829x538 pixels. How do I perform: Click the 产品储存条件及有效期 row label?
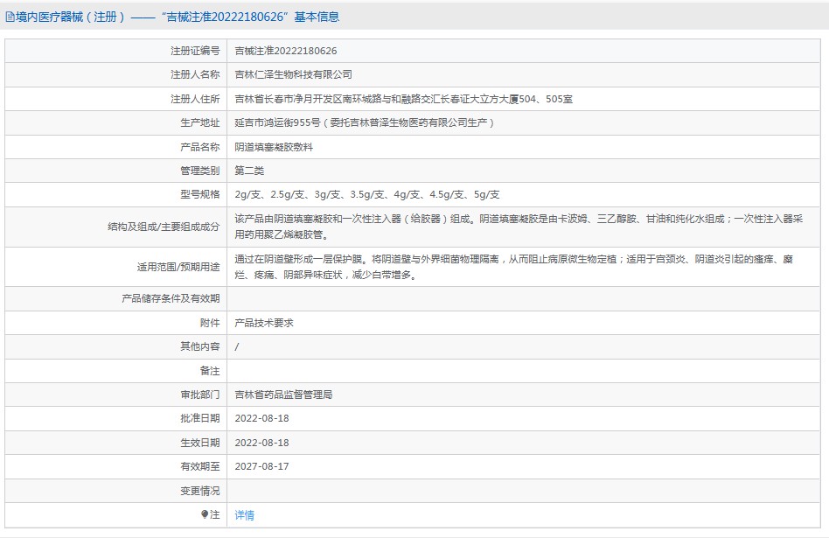pyautogui.click(x=171, y=298)
